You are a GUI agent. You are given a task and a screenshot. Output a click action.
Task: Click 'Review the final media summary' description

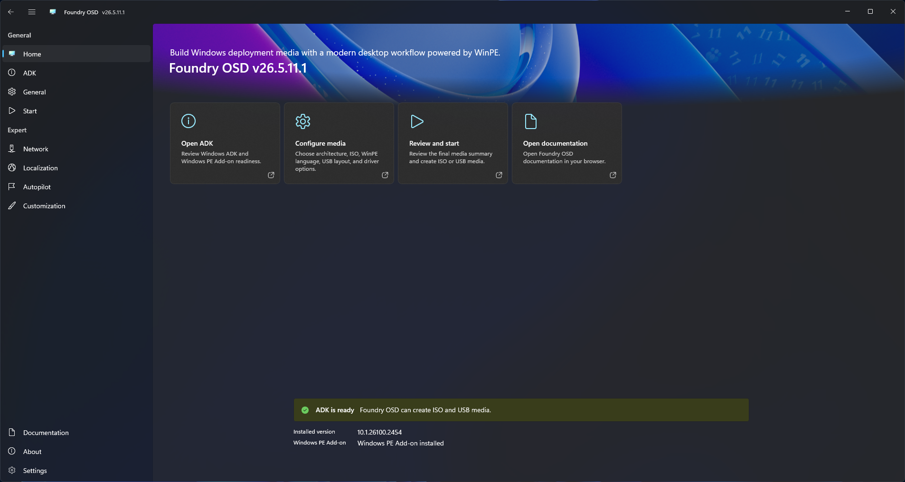(451, 158)
